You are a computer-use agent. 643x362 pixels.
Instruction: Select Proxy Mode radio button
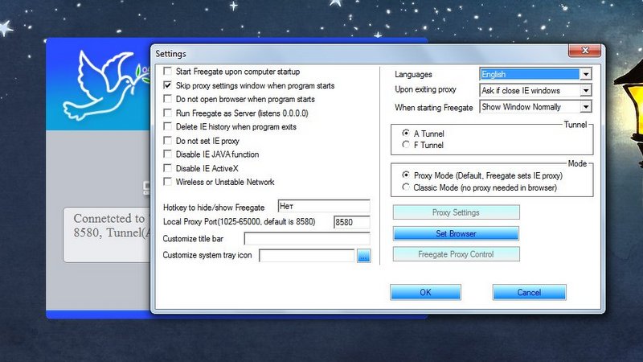click(406, 175)
